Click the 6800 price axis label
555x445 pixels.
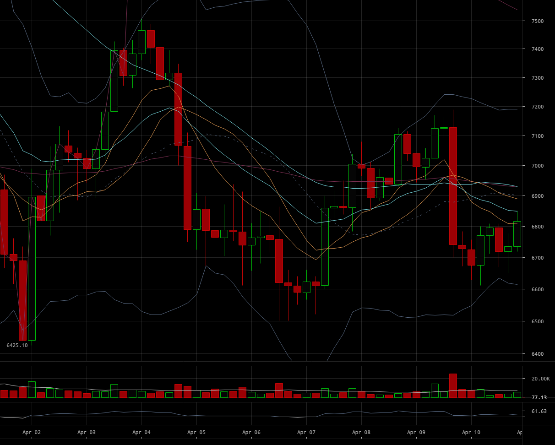click(x=538, y=227)
